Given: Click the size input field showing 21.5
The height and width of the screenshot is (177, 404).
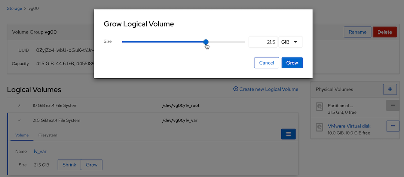Looking at the screenshot, I should point(263,42).
